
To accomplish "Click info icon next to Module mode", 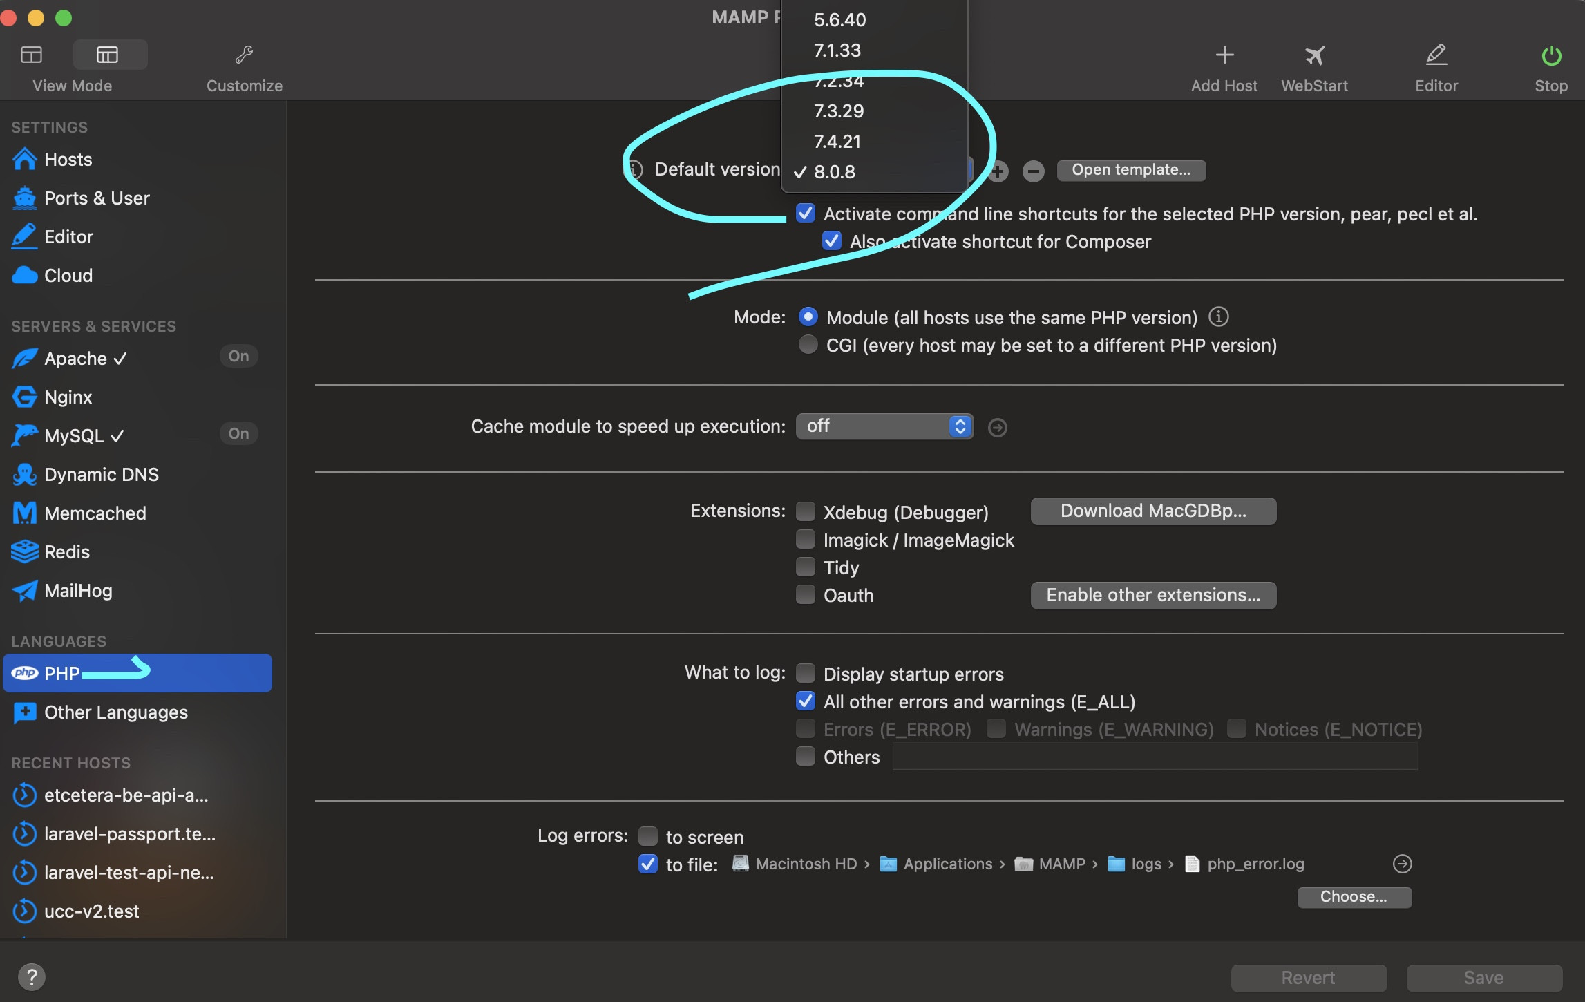I will [1218, 316].
